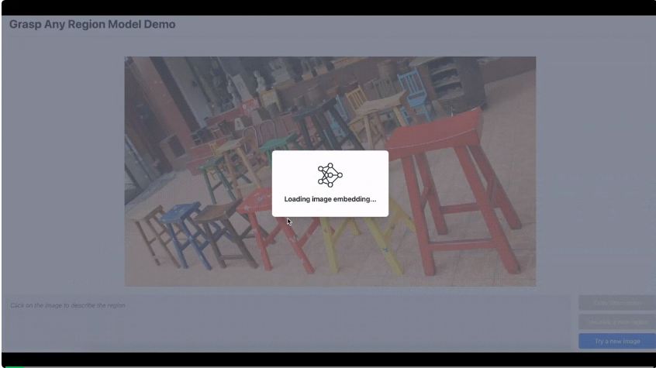Click the Grasp Any Region Model Demo title
The width and height of the screenshot is (656, 368).
pos(92,25)
